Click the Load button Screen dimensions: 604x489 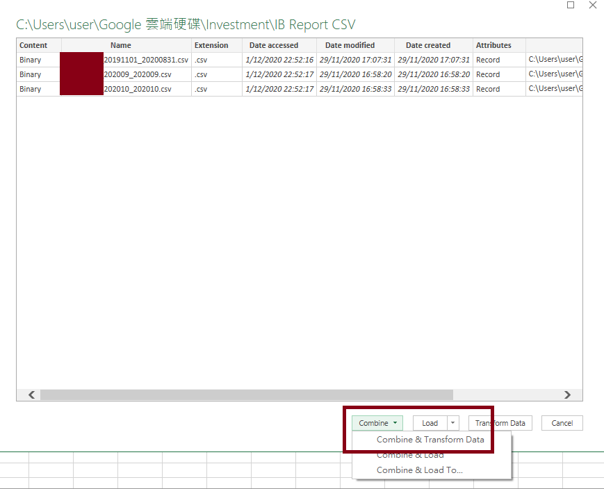tap(430, 423)
